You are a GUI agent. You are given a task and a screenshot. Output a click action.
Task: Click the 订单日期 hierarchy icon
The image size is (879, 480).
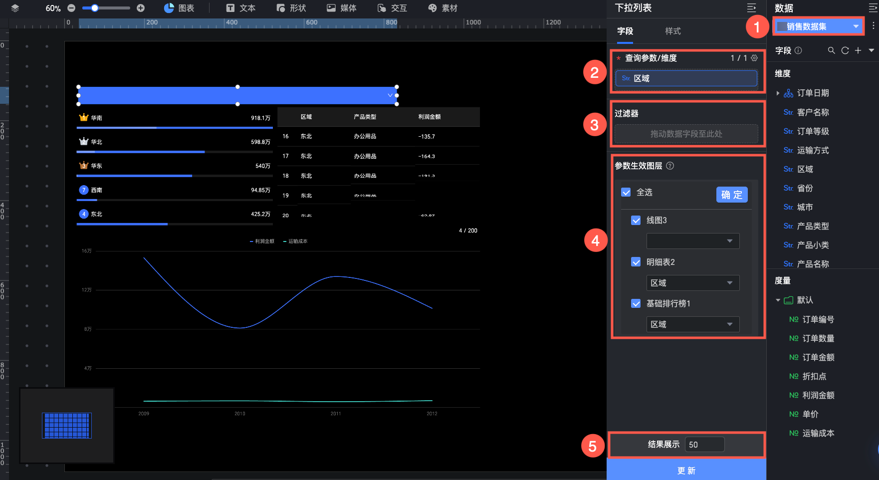788,93
